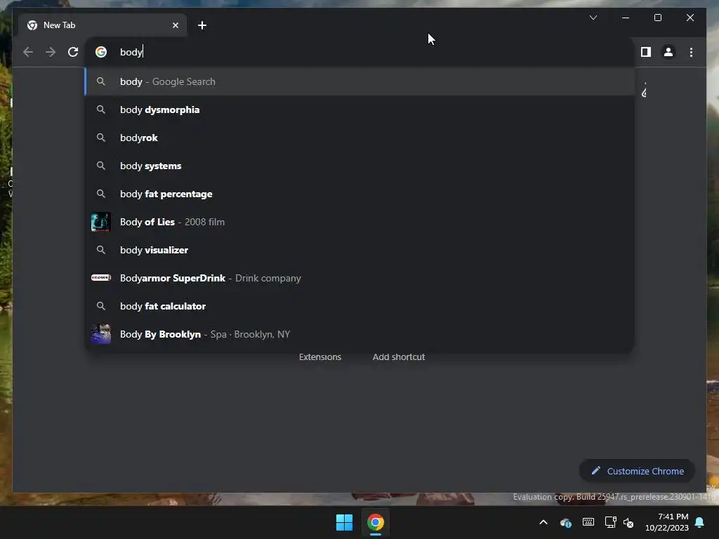
Task: Click the display network tray icon
Action: (610, 522)
